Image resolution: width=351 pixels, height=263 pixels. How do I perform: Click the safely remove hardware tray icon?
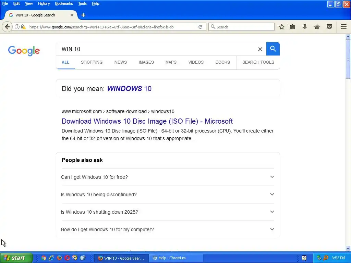[x=319, y=258]
